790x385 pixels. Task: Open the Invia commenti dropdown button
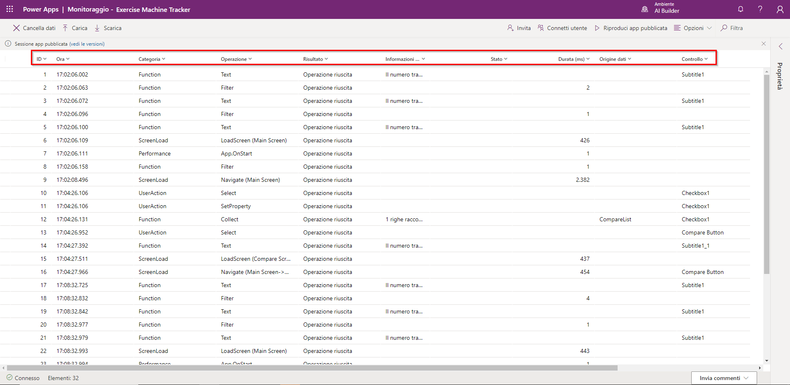click(x=724, y=378)
